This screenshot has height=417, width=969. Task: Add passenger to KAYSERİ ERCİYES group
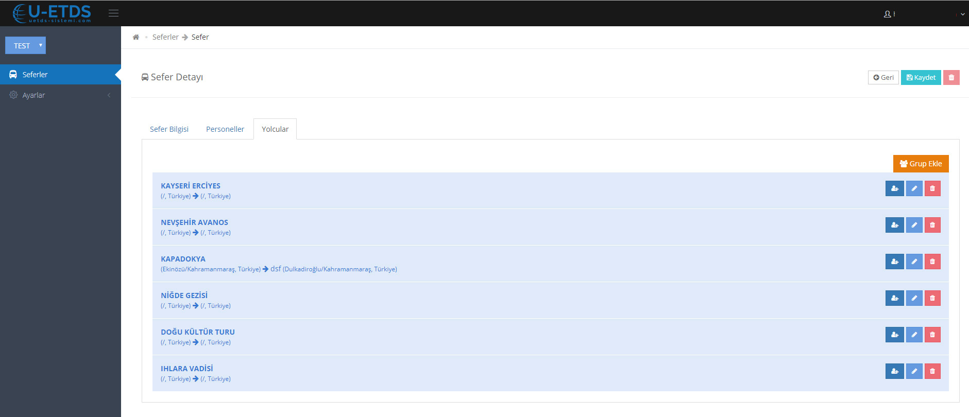point(894,188)
